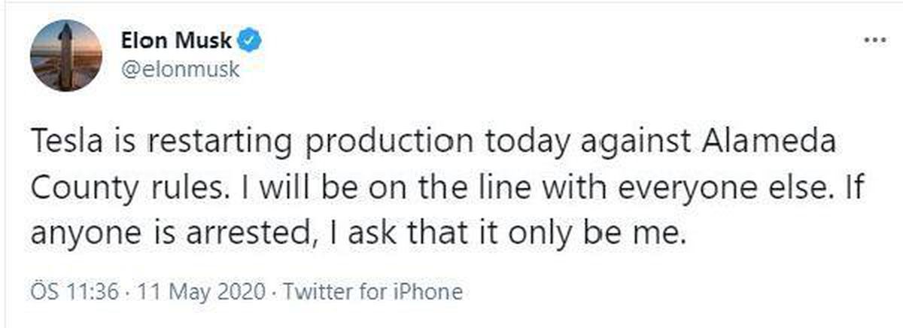This screenshot has height=328, width=903.
Task: Open Elon Musk's rocket profile picture
Action: pyautogui.click(x=66, y=56)
